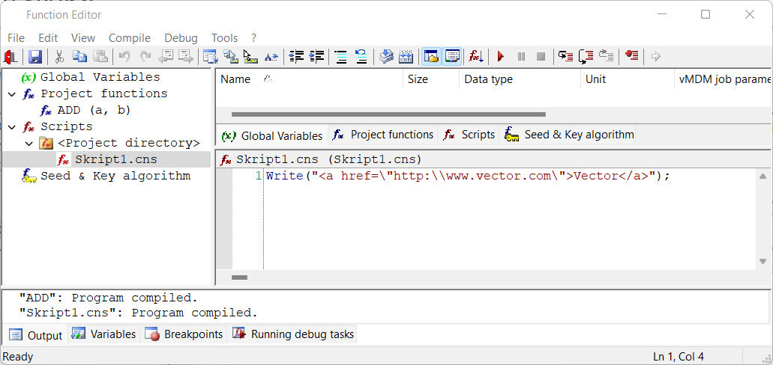Select Skript1.cns in the tree

[116, 159]
